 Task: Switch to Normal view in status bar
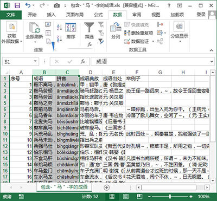coord(112,197)
